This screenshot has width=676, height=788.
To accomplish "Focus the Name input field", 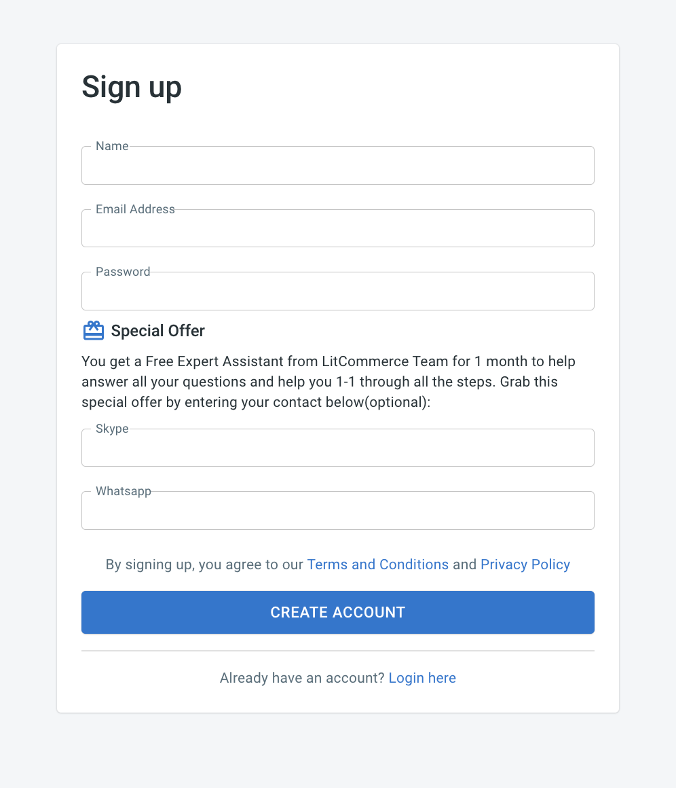I will pyautogui.click(x=338, y=165).
